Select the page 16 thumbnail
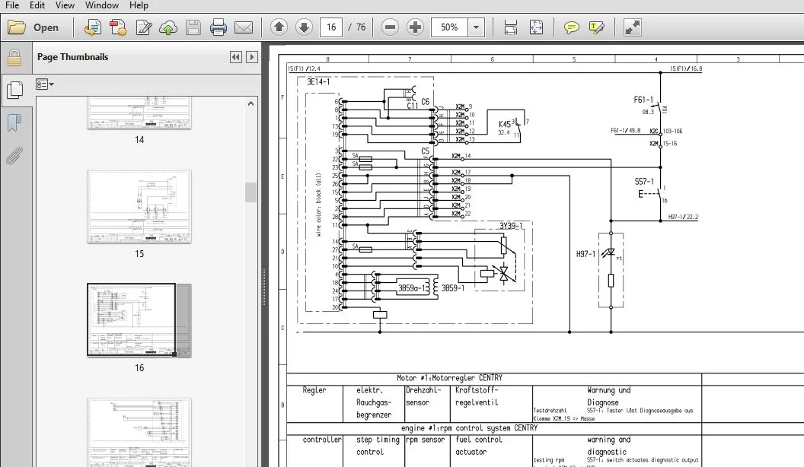 139,320
